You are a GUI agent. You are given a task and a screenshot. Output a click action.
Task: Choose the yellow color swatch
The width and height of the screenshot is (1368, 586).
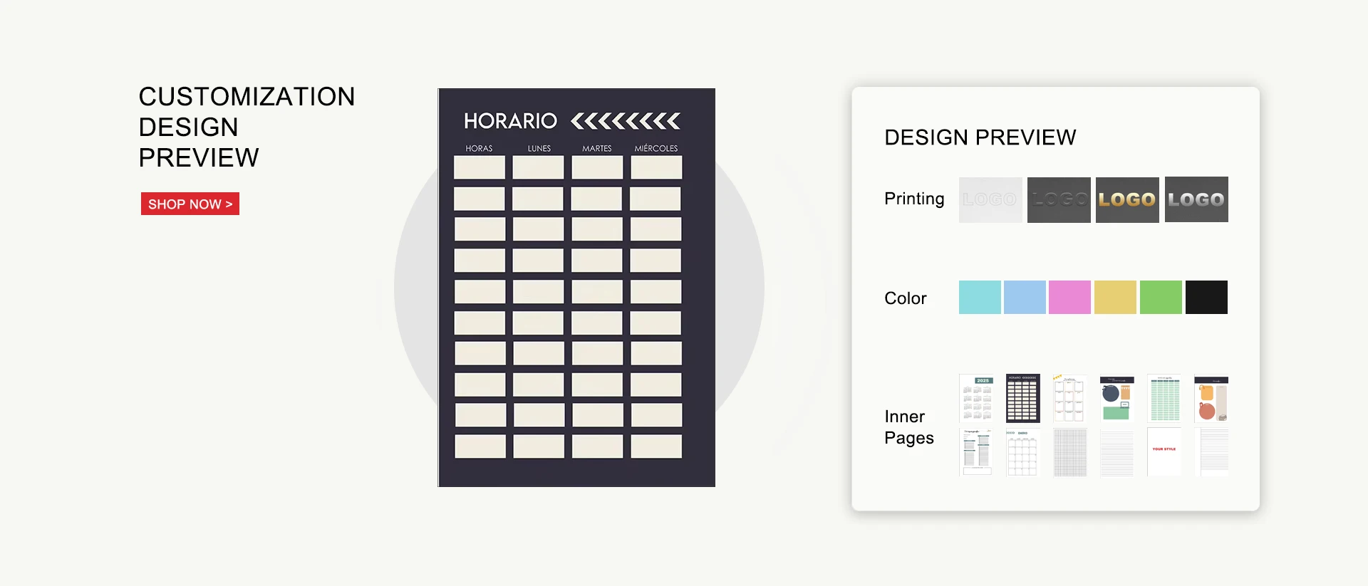[1114, 298]
